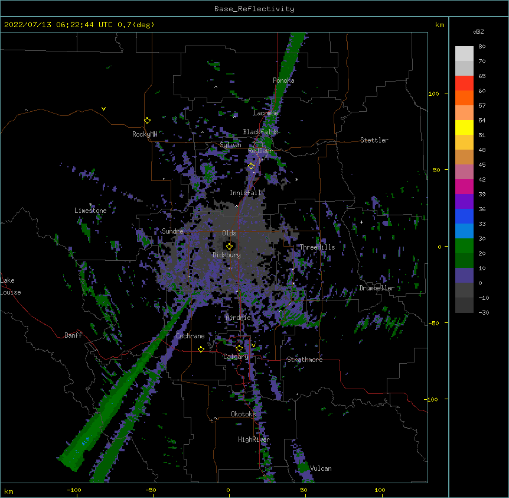Screen dimensions: 509x498
Task: Click the white plus marker northwest of Drumheller
Action: (361, 222)
